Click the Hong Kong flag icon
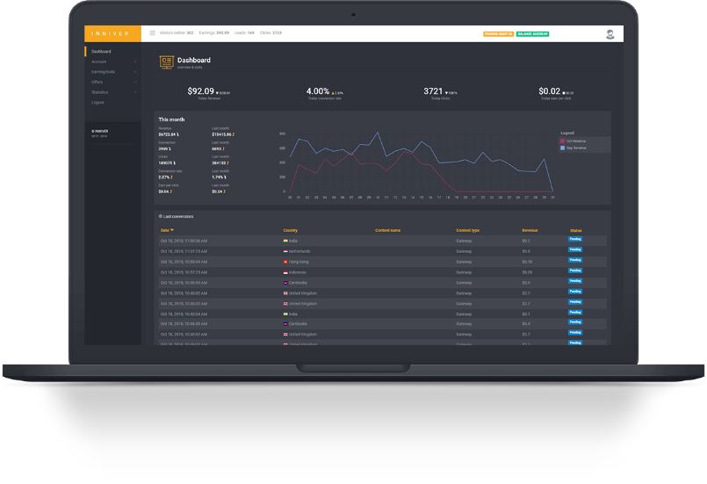This screenshot has height=484, width=707. point(285,262)
